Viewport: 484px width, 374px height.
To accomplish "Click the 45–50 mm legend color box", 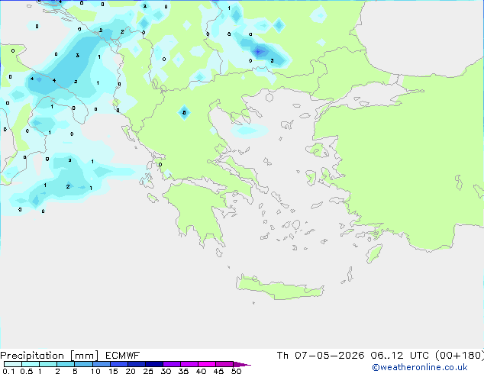I will (224, 364).
